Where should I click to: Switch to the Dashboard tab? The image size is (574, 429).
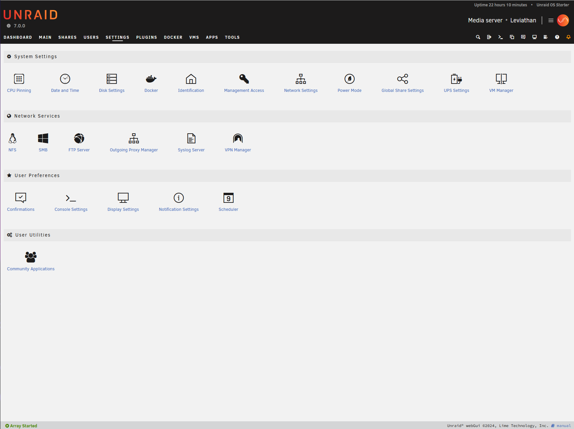pos(18,37)
